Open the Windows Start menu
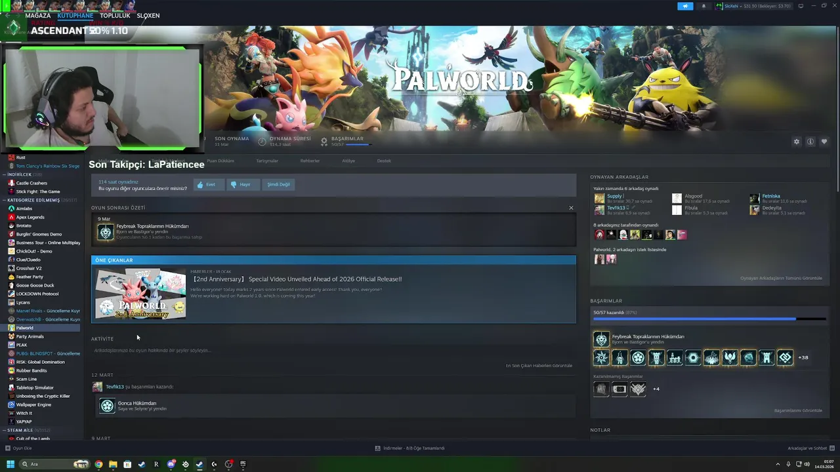Screen dimensions: 840x472 (10, 464)
